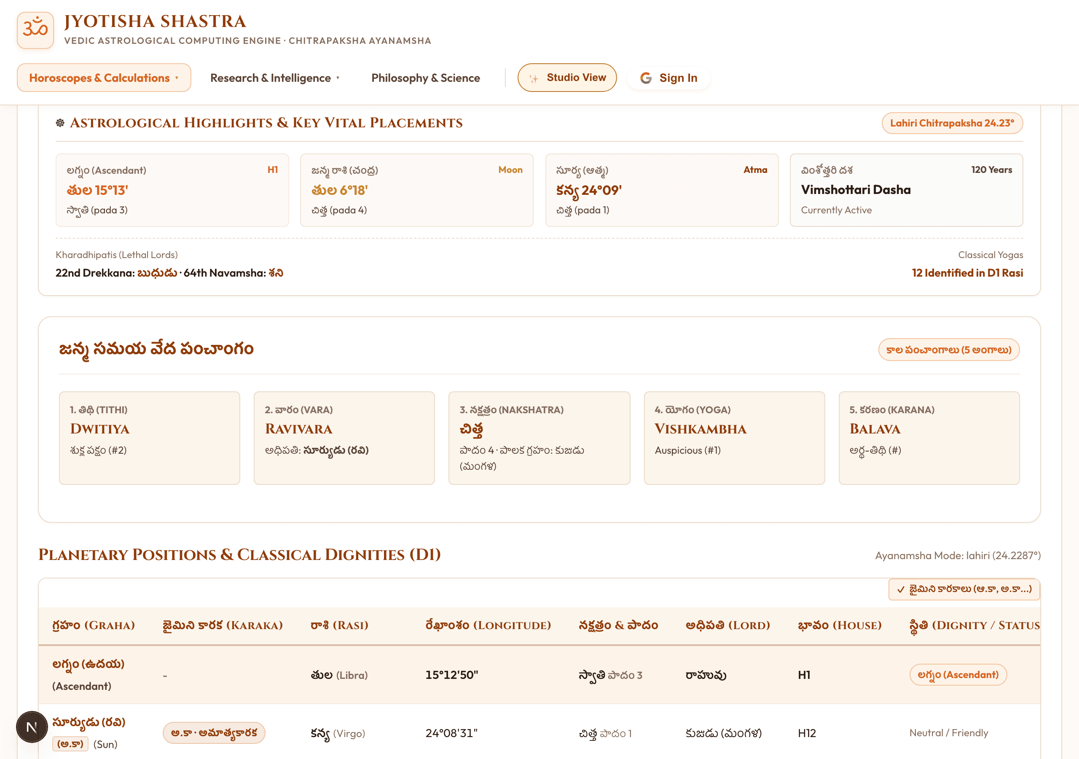Click the sparkle icon in Studio View
Viewport: 1079px width, 759px height.
coord(534,78)
